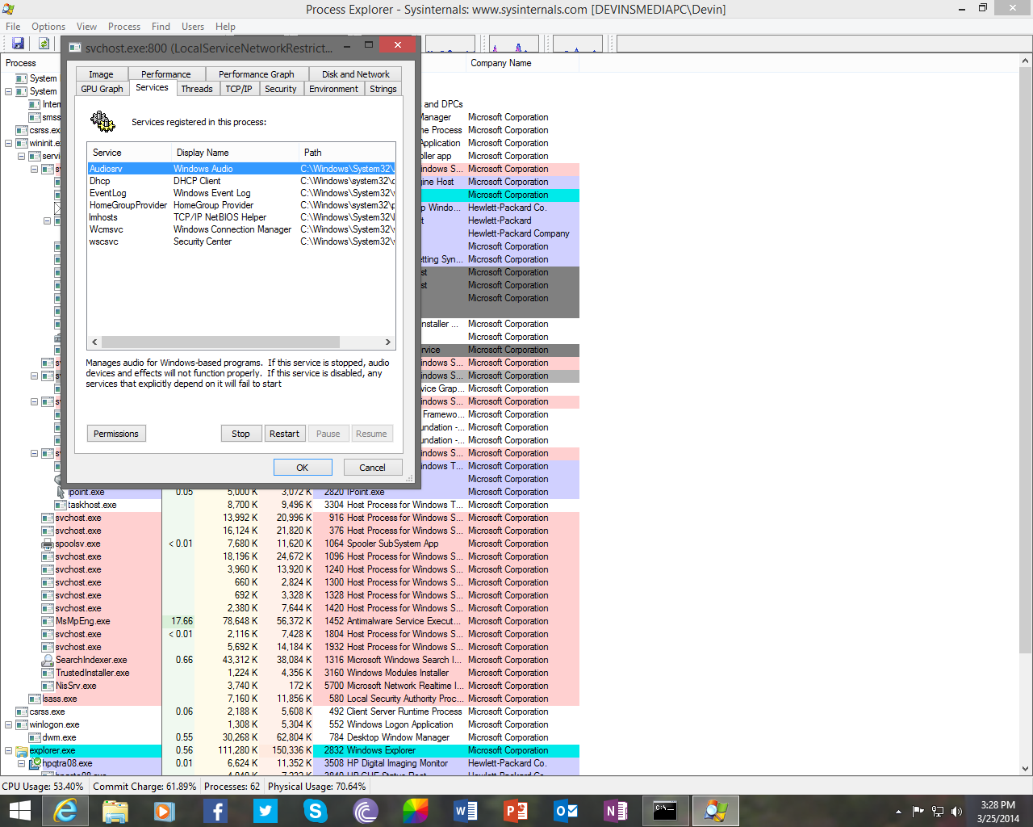Collapse the explorer.exe process tree
1033x827 pixels.
(8, 750)
